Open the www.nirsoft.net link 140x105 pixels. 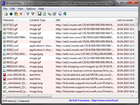pyautogui.click(x=105, y=100)
